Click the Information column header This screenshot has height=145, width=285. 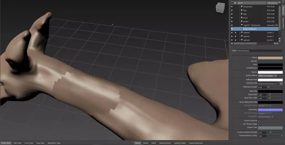[x=272, y=2]
